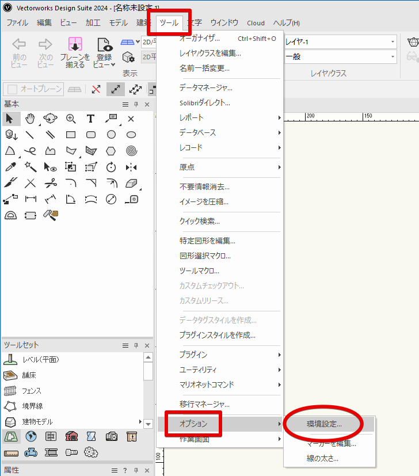
Task: Click the tool set list down scroll arrow
Action: coord(148,424)
